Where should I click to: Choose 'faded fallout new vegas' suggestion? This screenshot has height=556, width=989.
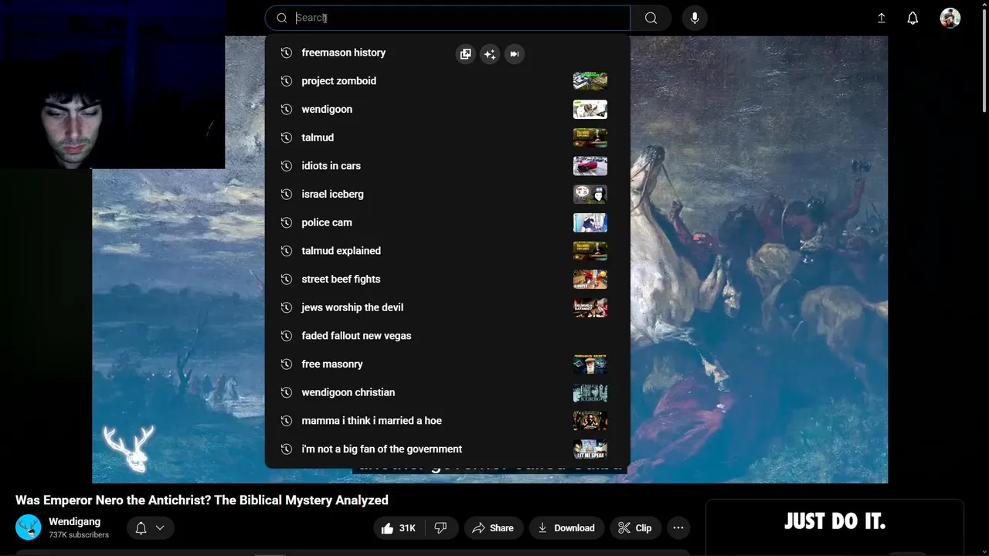pos(447,336)
